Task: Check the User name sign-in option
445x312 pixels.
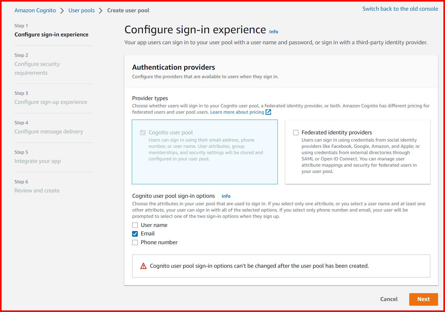Action: click(135, 225)
